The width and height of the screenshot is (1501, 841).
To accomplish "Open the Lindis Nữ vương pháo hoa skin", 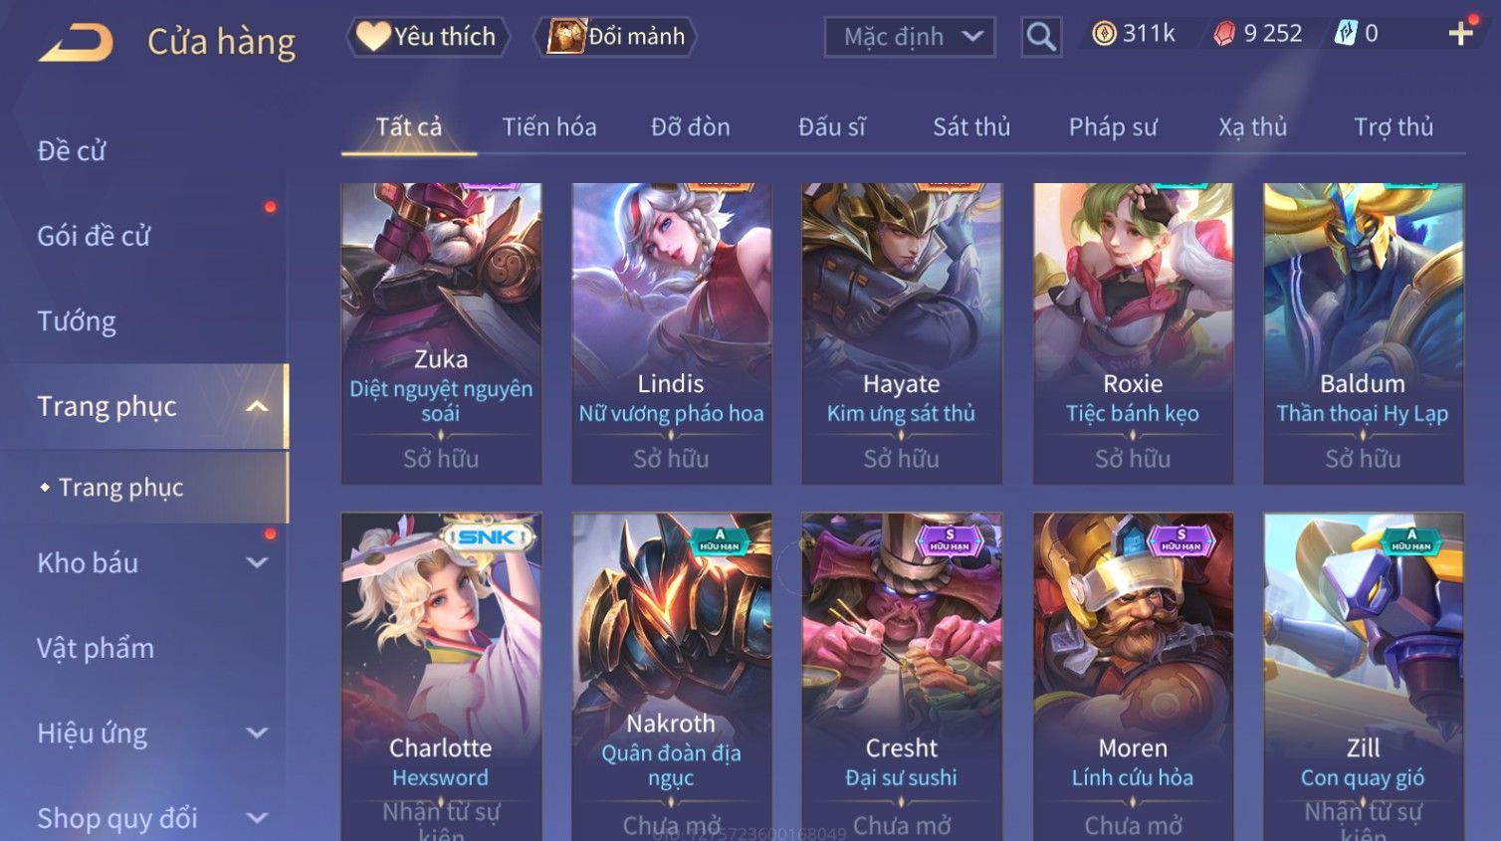I will (x=672, y=333).
